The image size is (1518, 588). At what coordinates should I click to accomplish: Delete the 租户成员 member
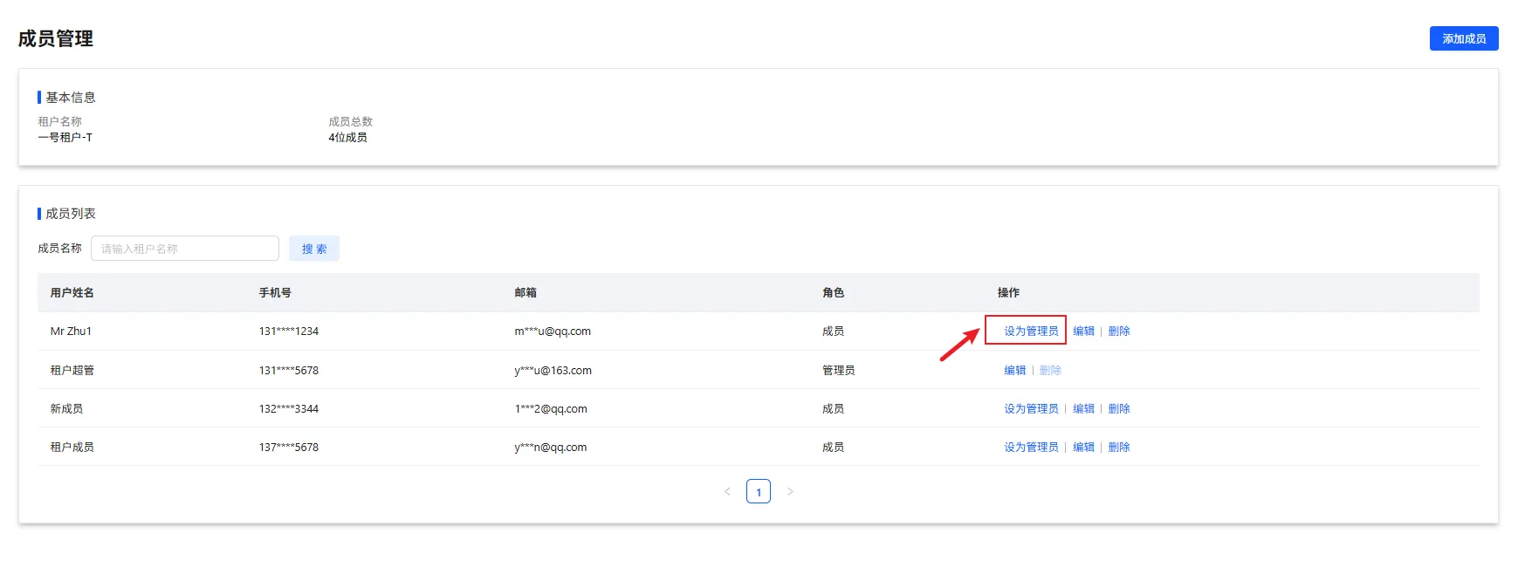click(1119, 448)
